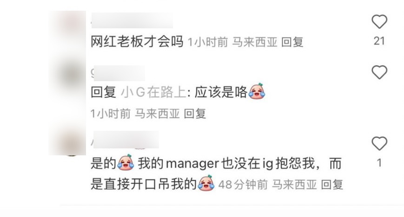
Task: Click the 21 like count
Action: tap(379, 41)
